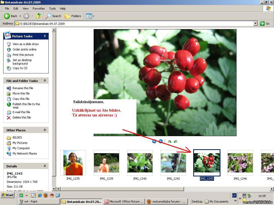
Task: Click filmstrip scroll left arrow
Action: [x=58, y=189]
